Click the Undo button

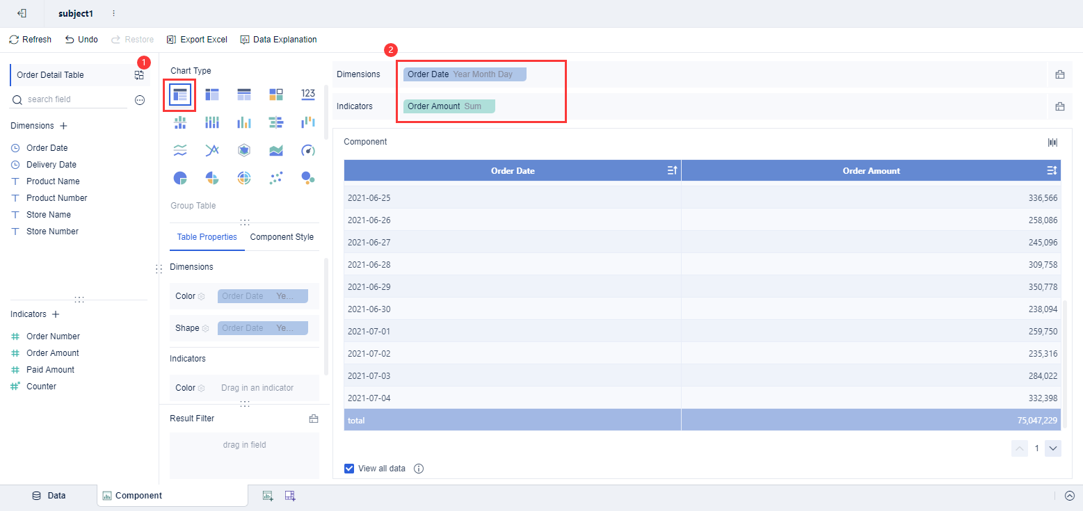coord(81,39)
